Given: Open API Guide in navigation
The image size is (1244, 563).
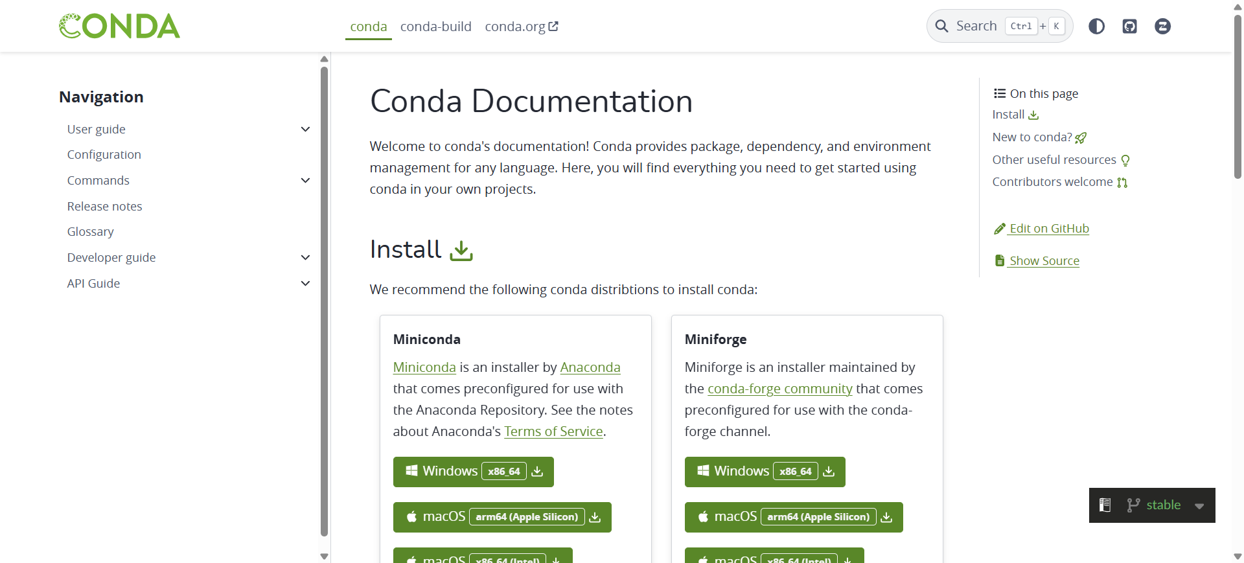Looking at the screenshot, I should point(94,283).
